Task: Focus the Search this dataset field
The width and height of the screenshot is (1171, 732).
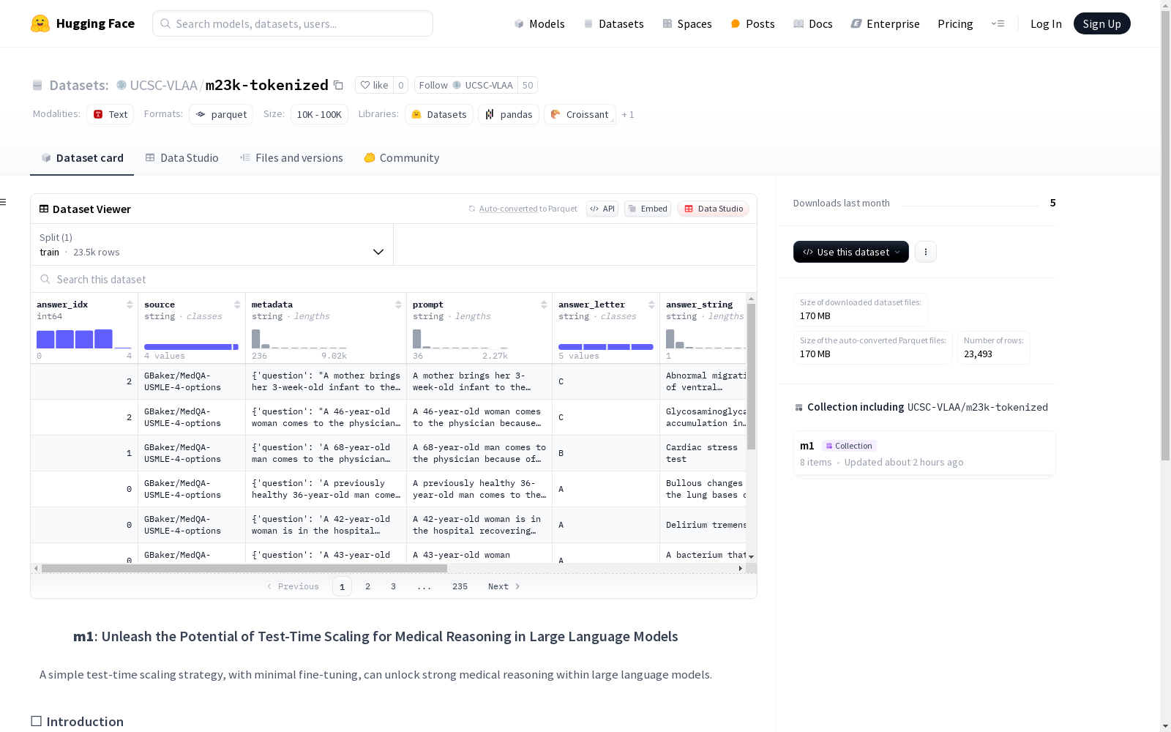Action: [x=394, y=280]
